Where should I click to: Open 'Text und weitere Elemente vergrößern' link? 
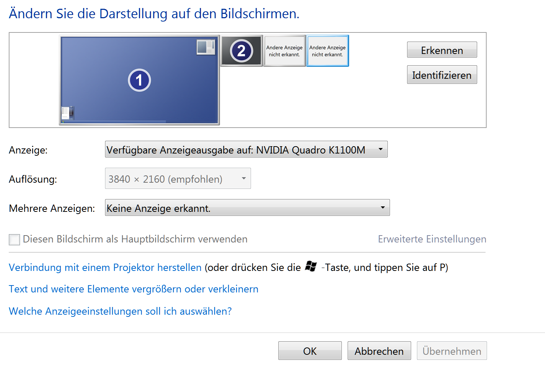[x=134, y=289]
